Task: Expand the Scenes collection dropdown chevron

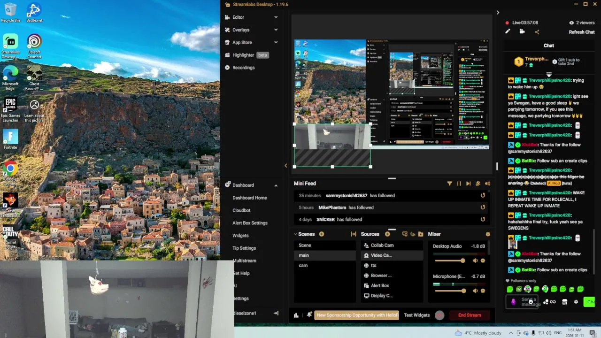Action: coord(296,234)
